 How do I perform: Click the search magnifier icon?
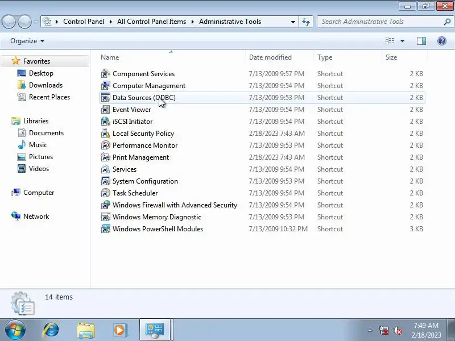point(447,22)
